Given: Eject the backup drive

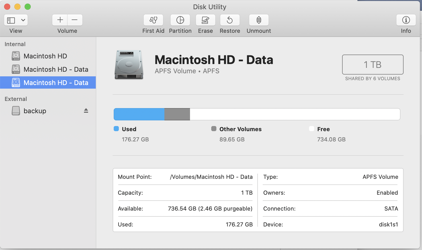Looking at the screenshot, I should pos(86,111).
